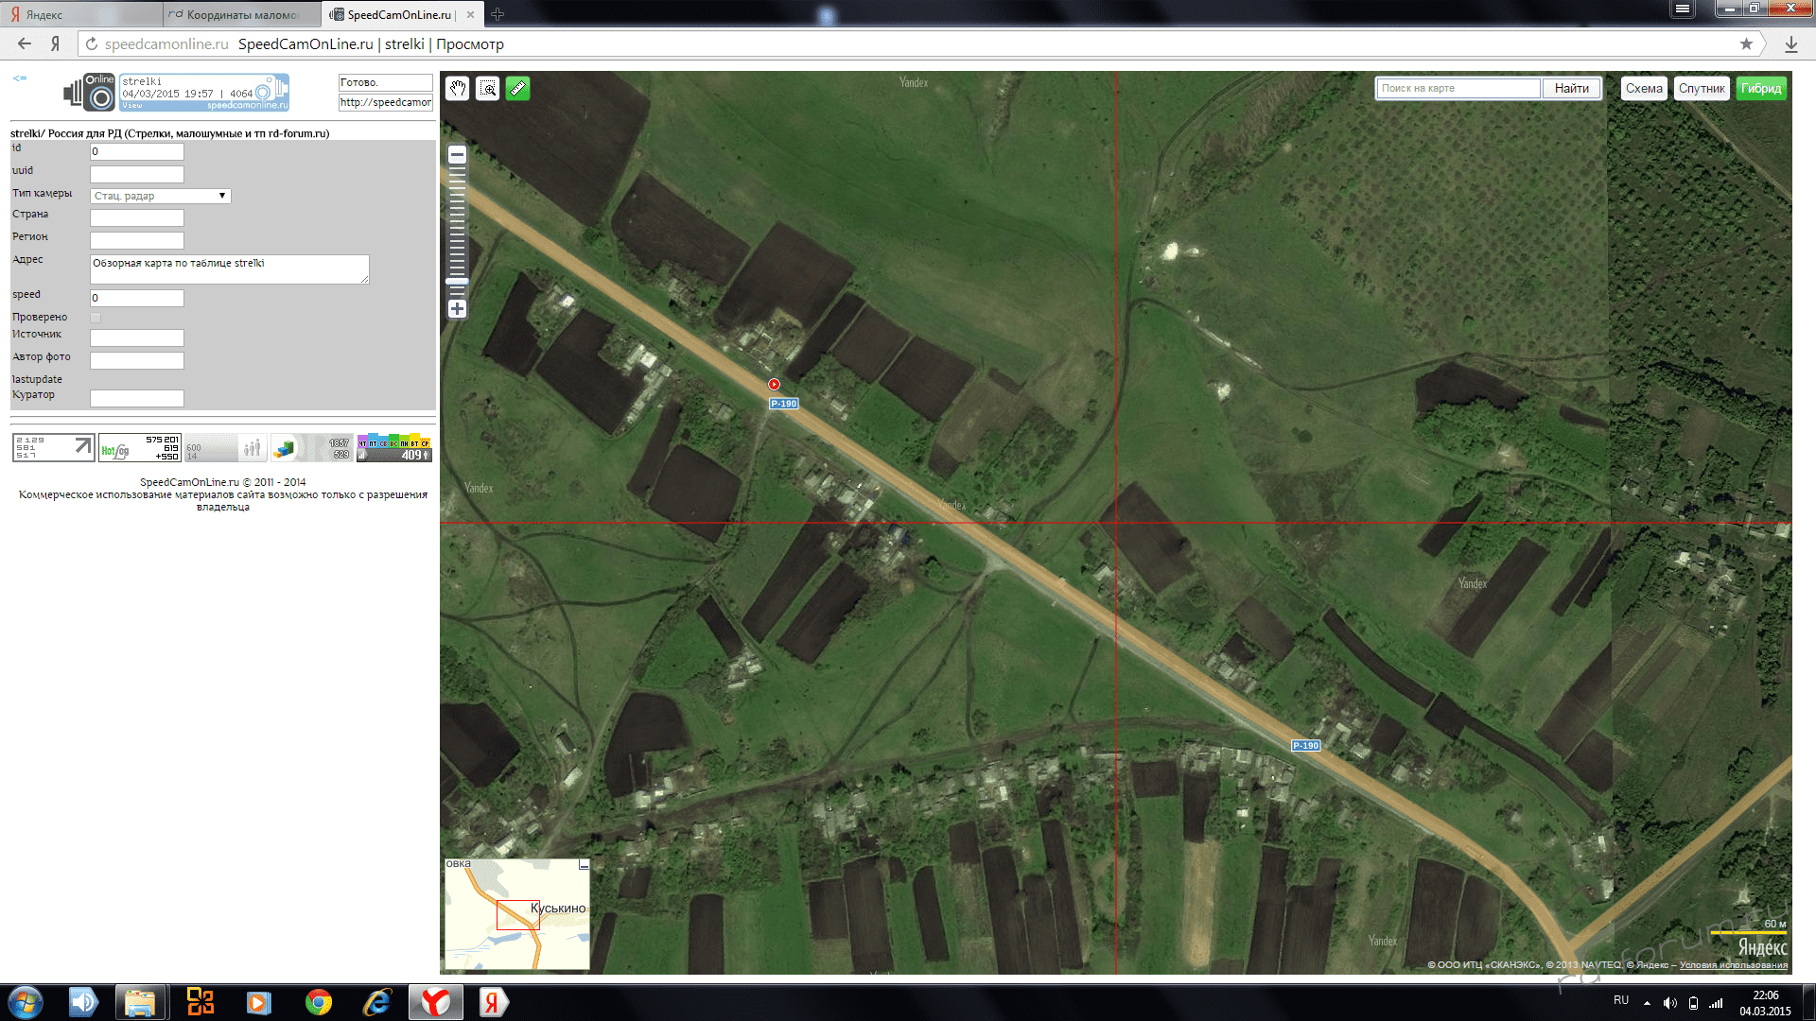Select the Гибрид map layer
This screenshot has width=1816, height=1021.
coord(1761,88)
